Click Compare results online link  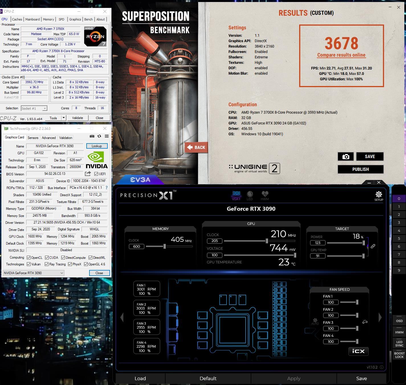341,55
